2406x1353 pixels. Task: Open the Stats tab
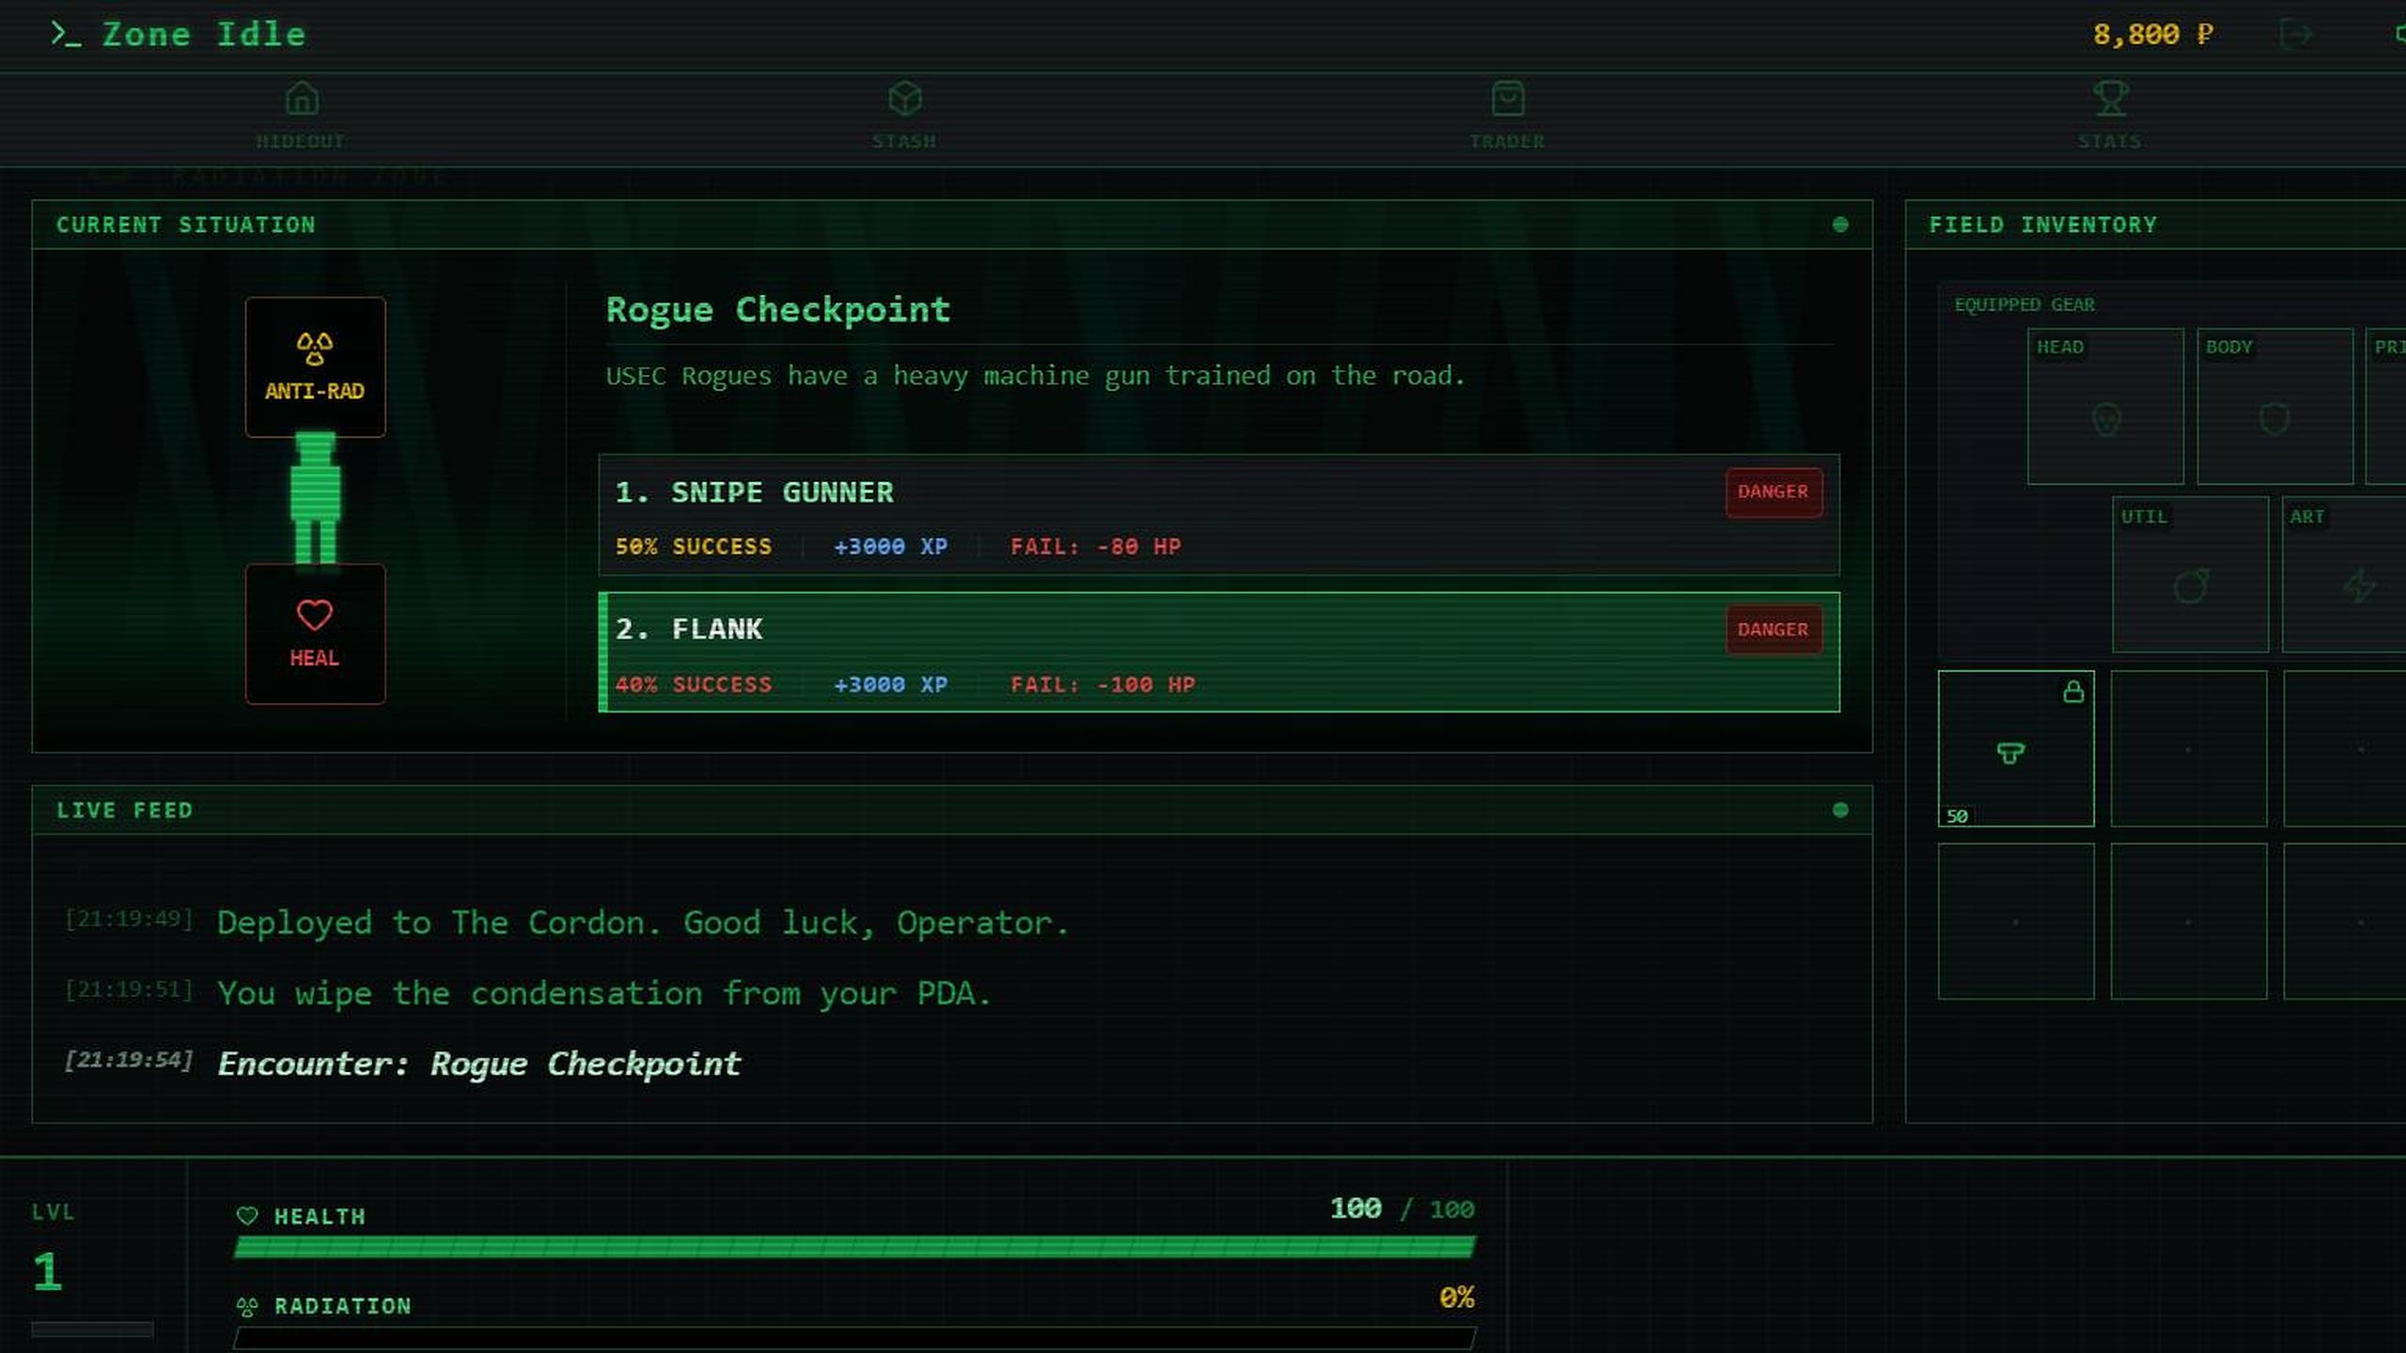pyautogui.click(x=2110, y=117)
